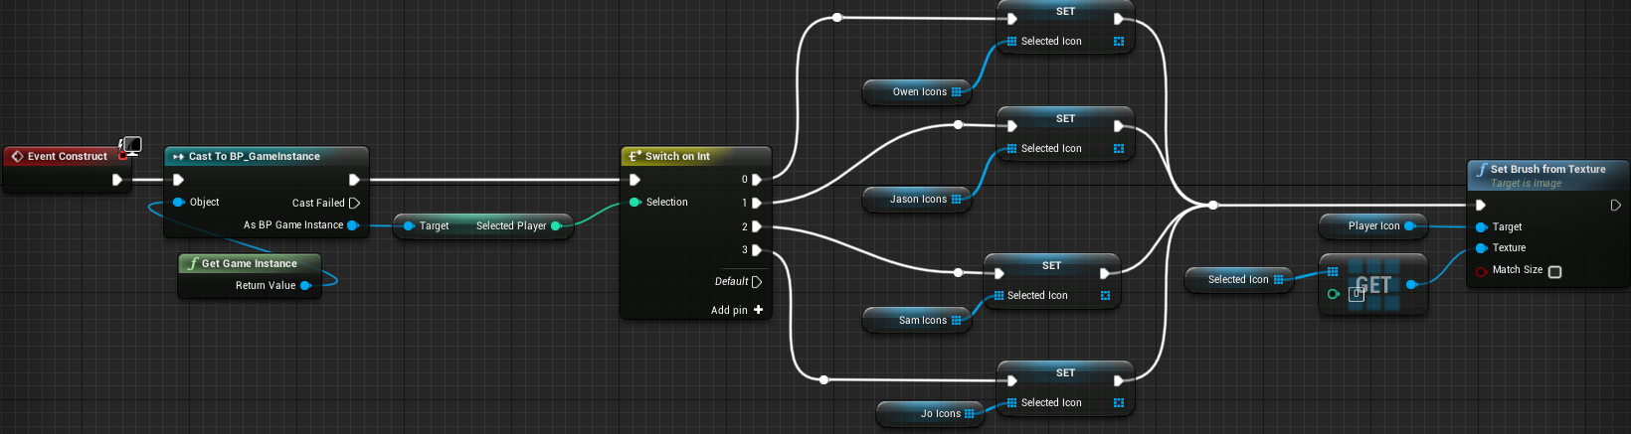Click Switch output pin 0
1631x434 pixels.
757,180
